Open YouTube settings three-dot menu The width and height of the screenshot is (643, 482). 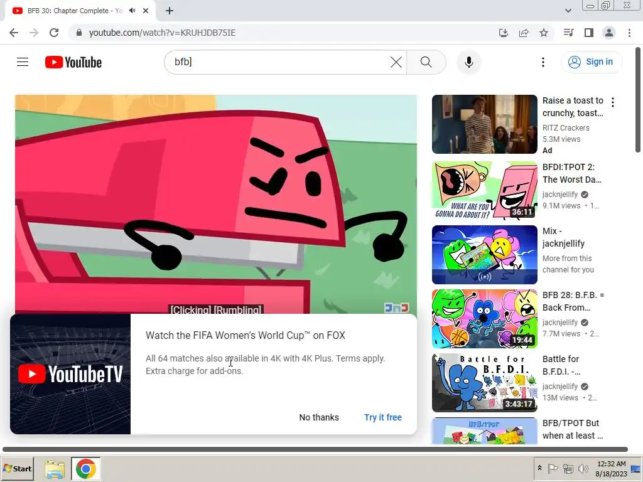click(x=543, y=62)
